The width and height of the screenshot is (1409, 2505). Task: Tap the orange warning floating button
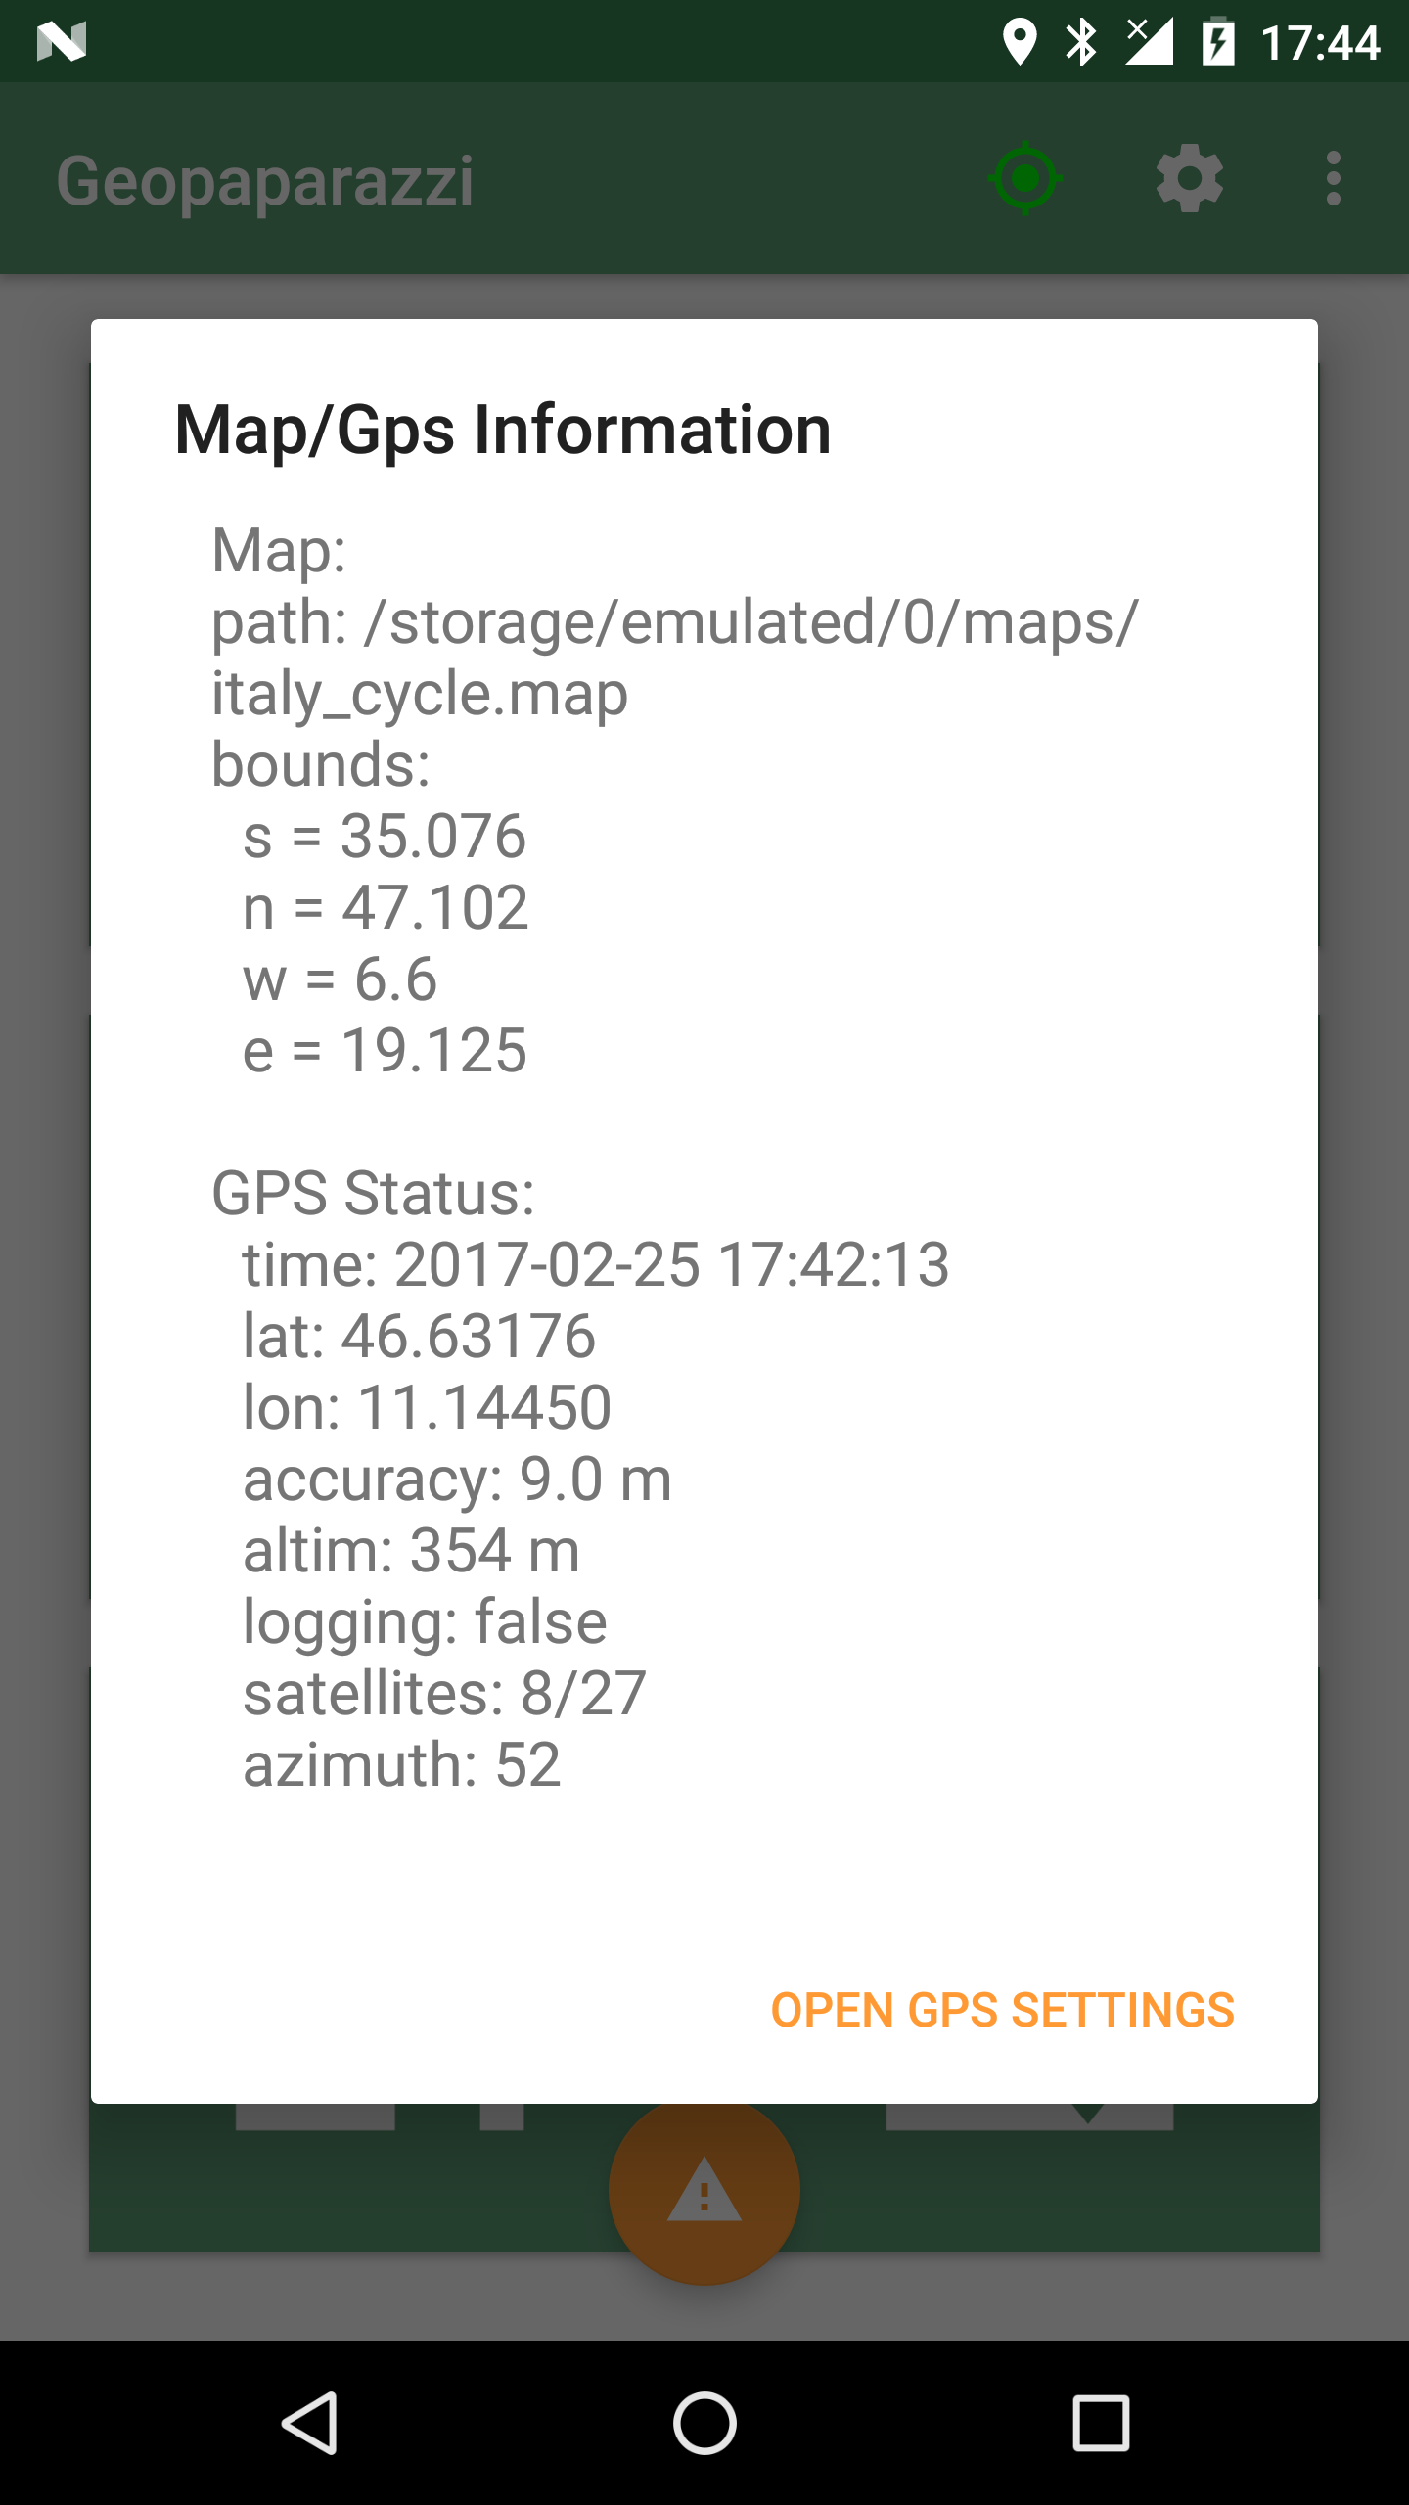pos(704,2190)
